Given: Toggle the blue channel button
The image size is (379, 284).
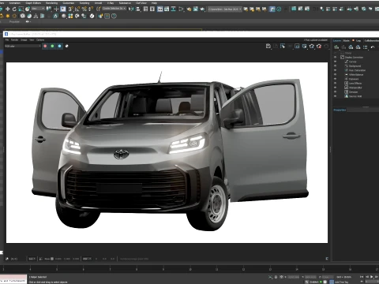Looking at the screenshot, I should pos(59,46).
